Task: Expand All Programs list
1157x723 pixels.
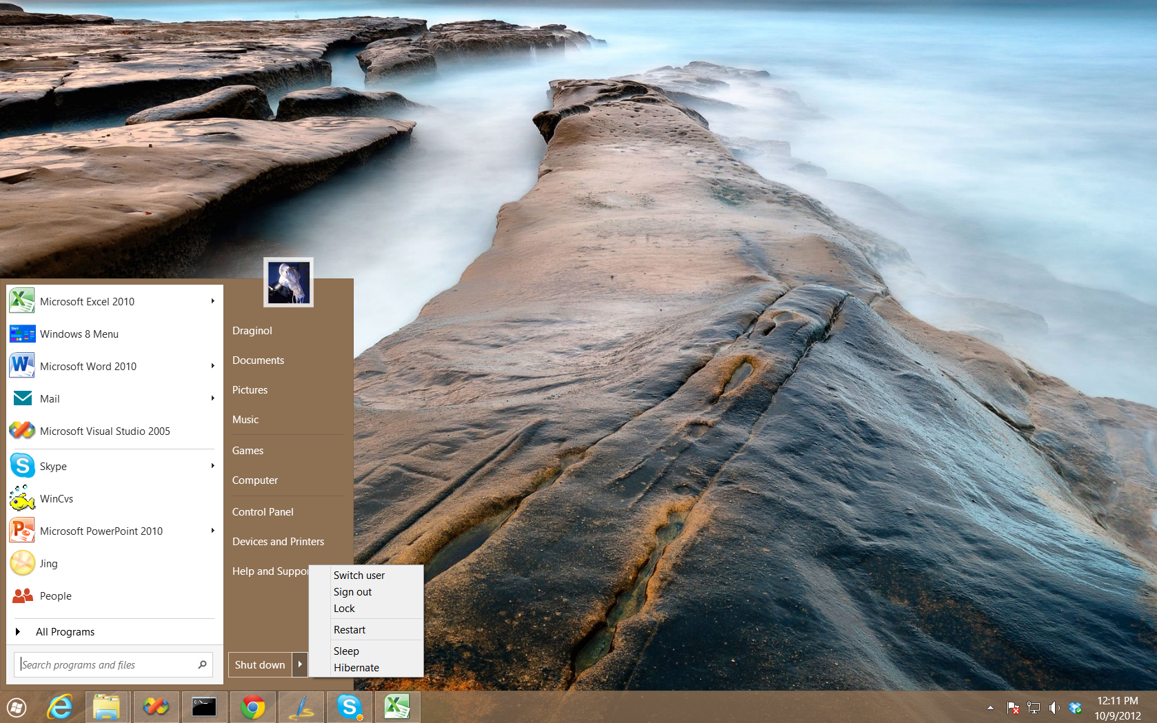Action: point(65,632)
